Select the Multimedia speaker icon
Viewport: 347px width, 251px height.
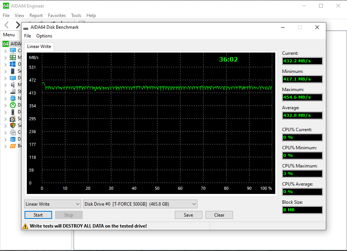pos(13,85)
